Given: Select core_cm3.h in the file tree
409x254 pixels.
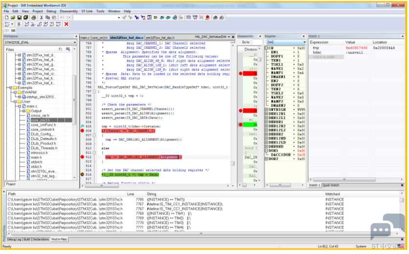Looking at the screenshot, I should point(40,120).
